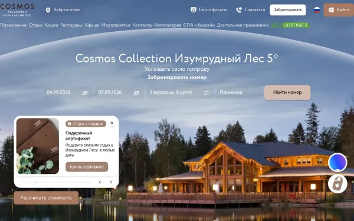The image size is (354, 221).
Task: Open calendar icon for check-in date
Action: (x=84, y=93)
